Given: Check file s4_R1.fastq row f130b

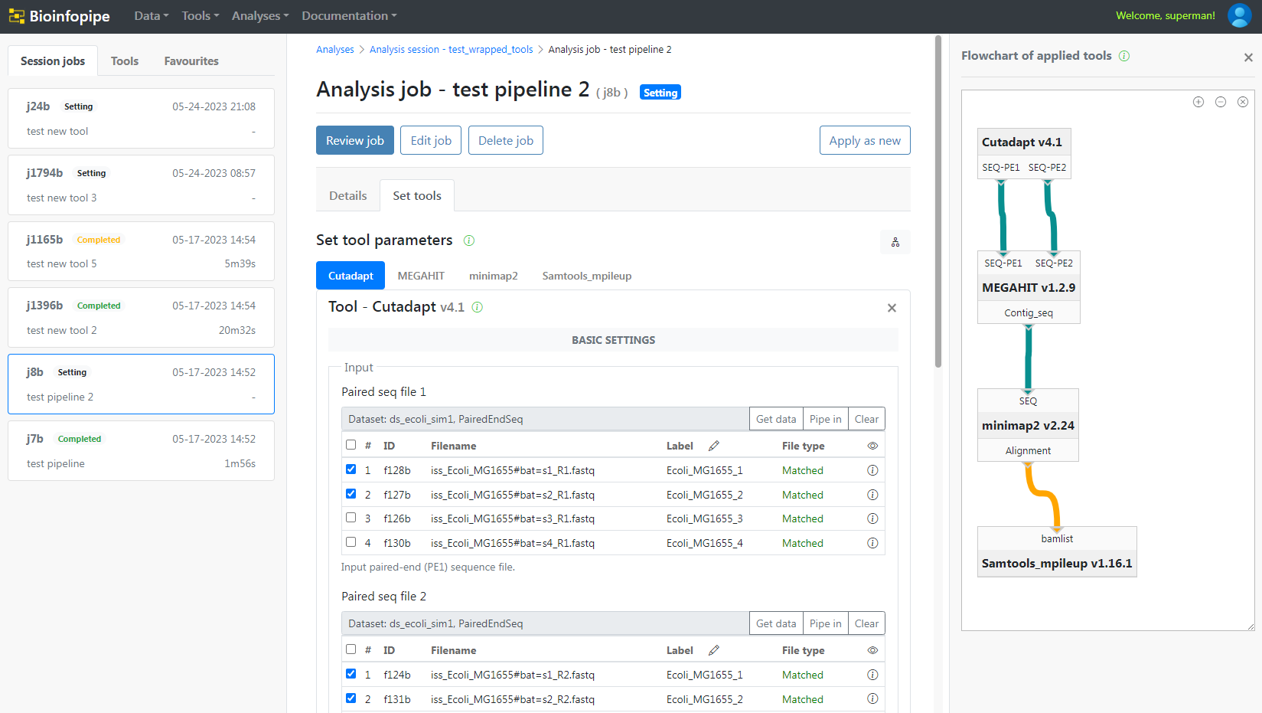Looking at the screenshot, I should point(351,541).
